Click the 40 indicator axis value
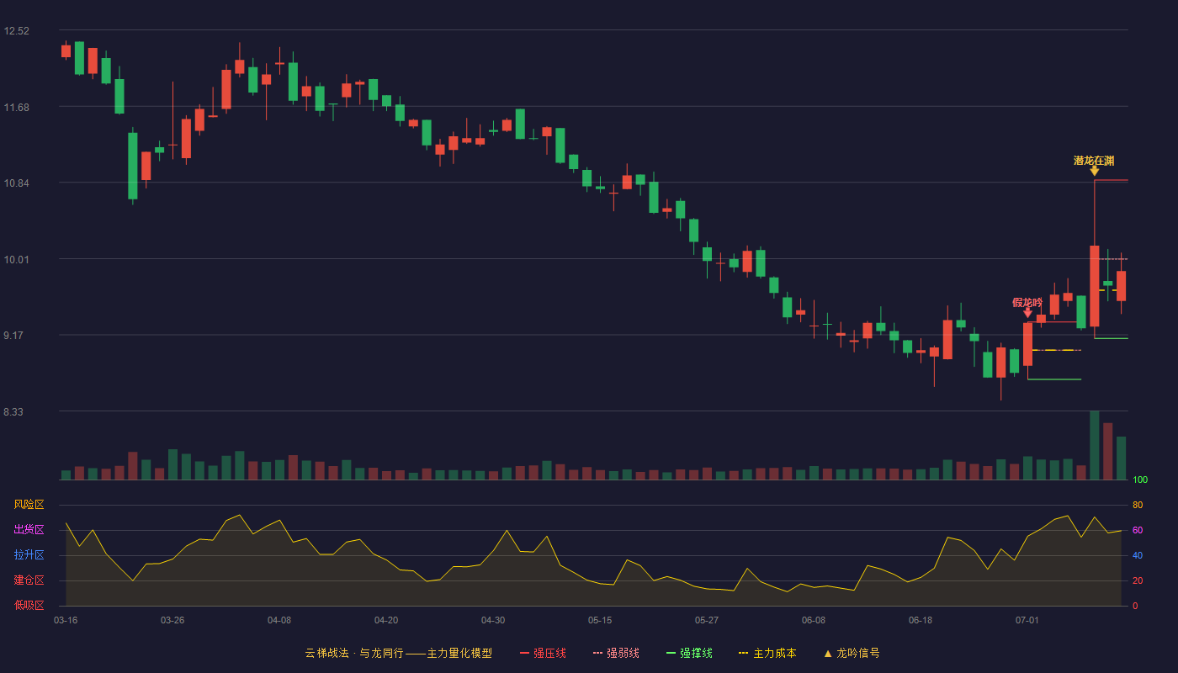This screenshot has width=1178, height=673. pyautogui.click(x=1138, y=555)
